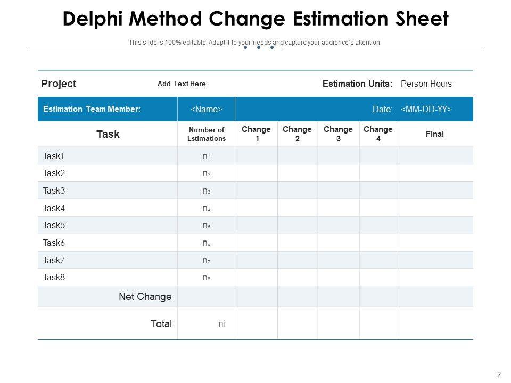Select the '<MM-DD-YY>' date placeholder
Image resolution: width=511 pixels, height=383 pixels.
(x=426, y=109)
